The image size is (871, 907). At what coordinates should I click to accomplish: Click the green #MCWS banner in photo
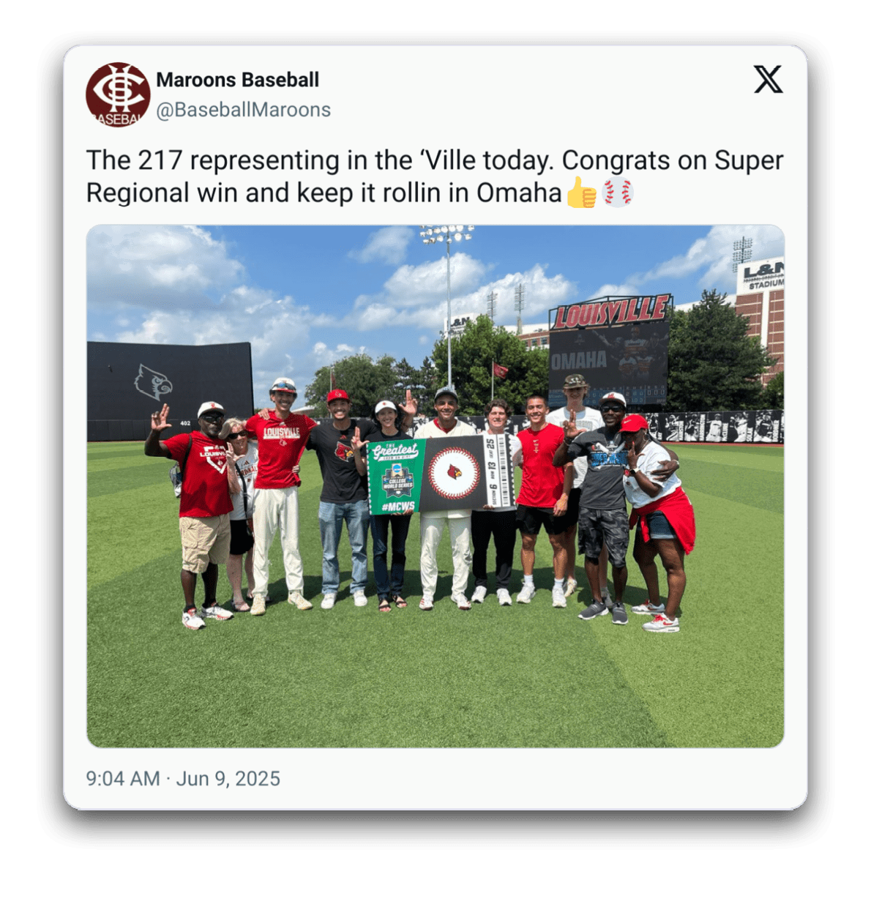396,477
